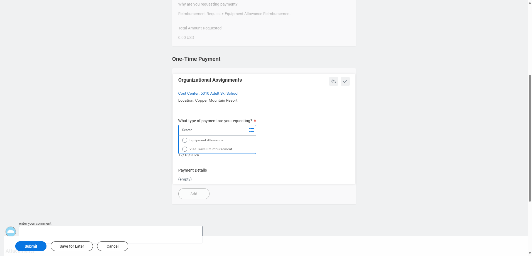532x256 pixels.
Task: Click the '0.00 USD' amount value
Action: click(186, 37)
